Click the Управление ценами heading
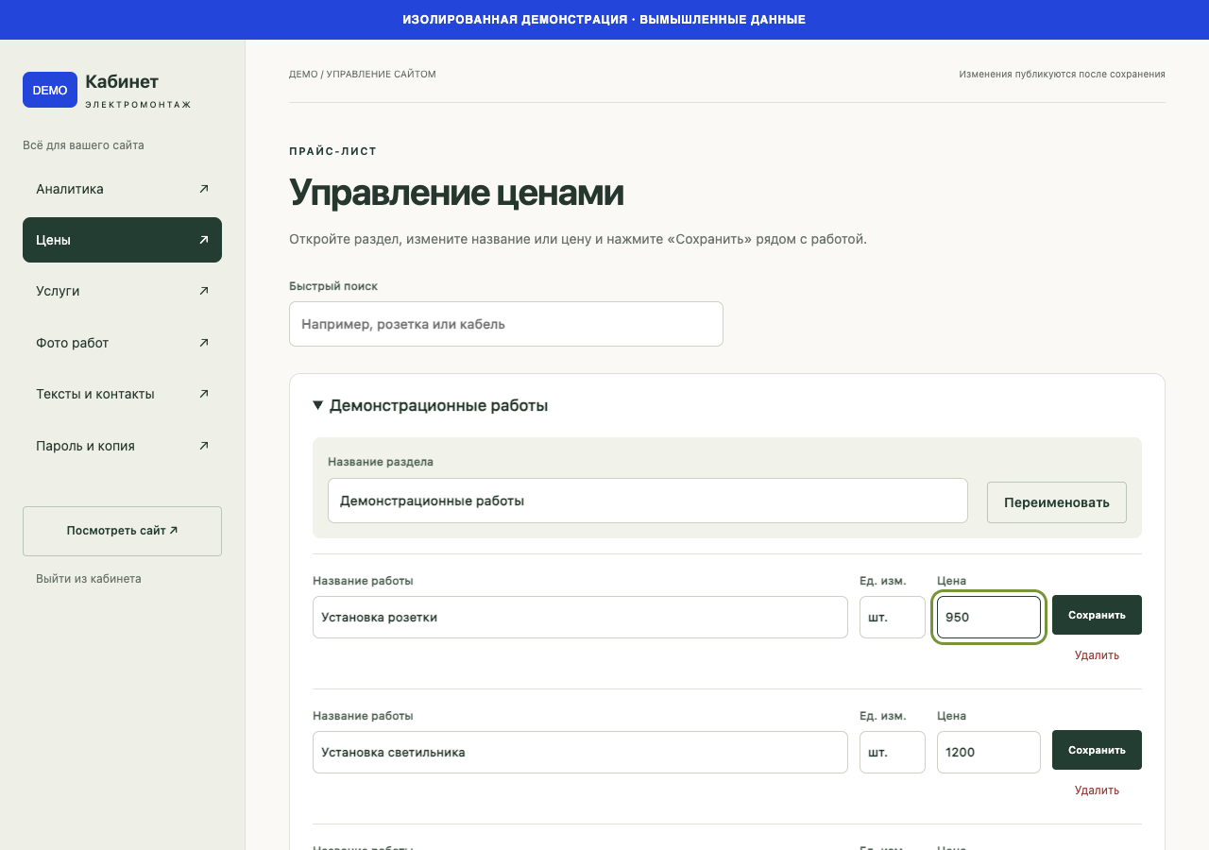This screenshot has height=850, width=1209. tap(456, 193)
